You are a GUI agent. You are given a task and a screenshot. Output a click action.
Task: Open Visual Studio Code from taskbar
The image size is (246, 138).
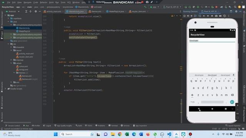[169, 134]
